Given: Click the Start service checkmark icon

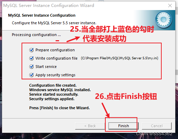Looking at the screenshot, I should click(31, 67).
